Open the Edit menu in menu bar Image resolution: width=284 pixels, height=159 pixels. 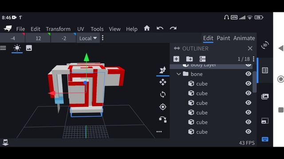point(35,29)
